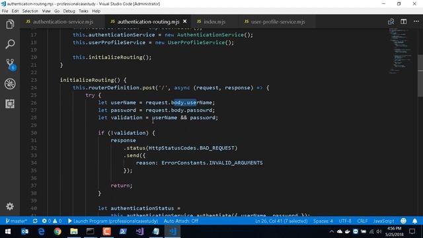Select the authentication-routing.mjs tab
This screenshot has width=423, height=238.
coord(148,22)
